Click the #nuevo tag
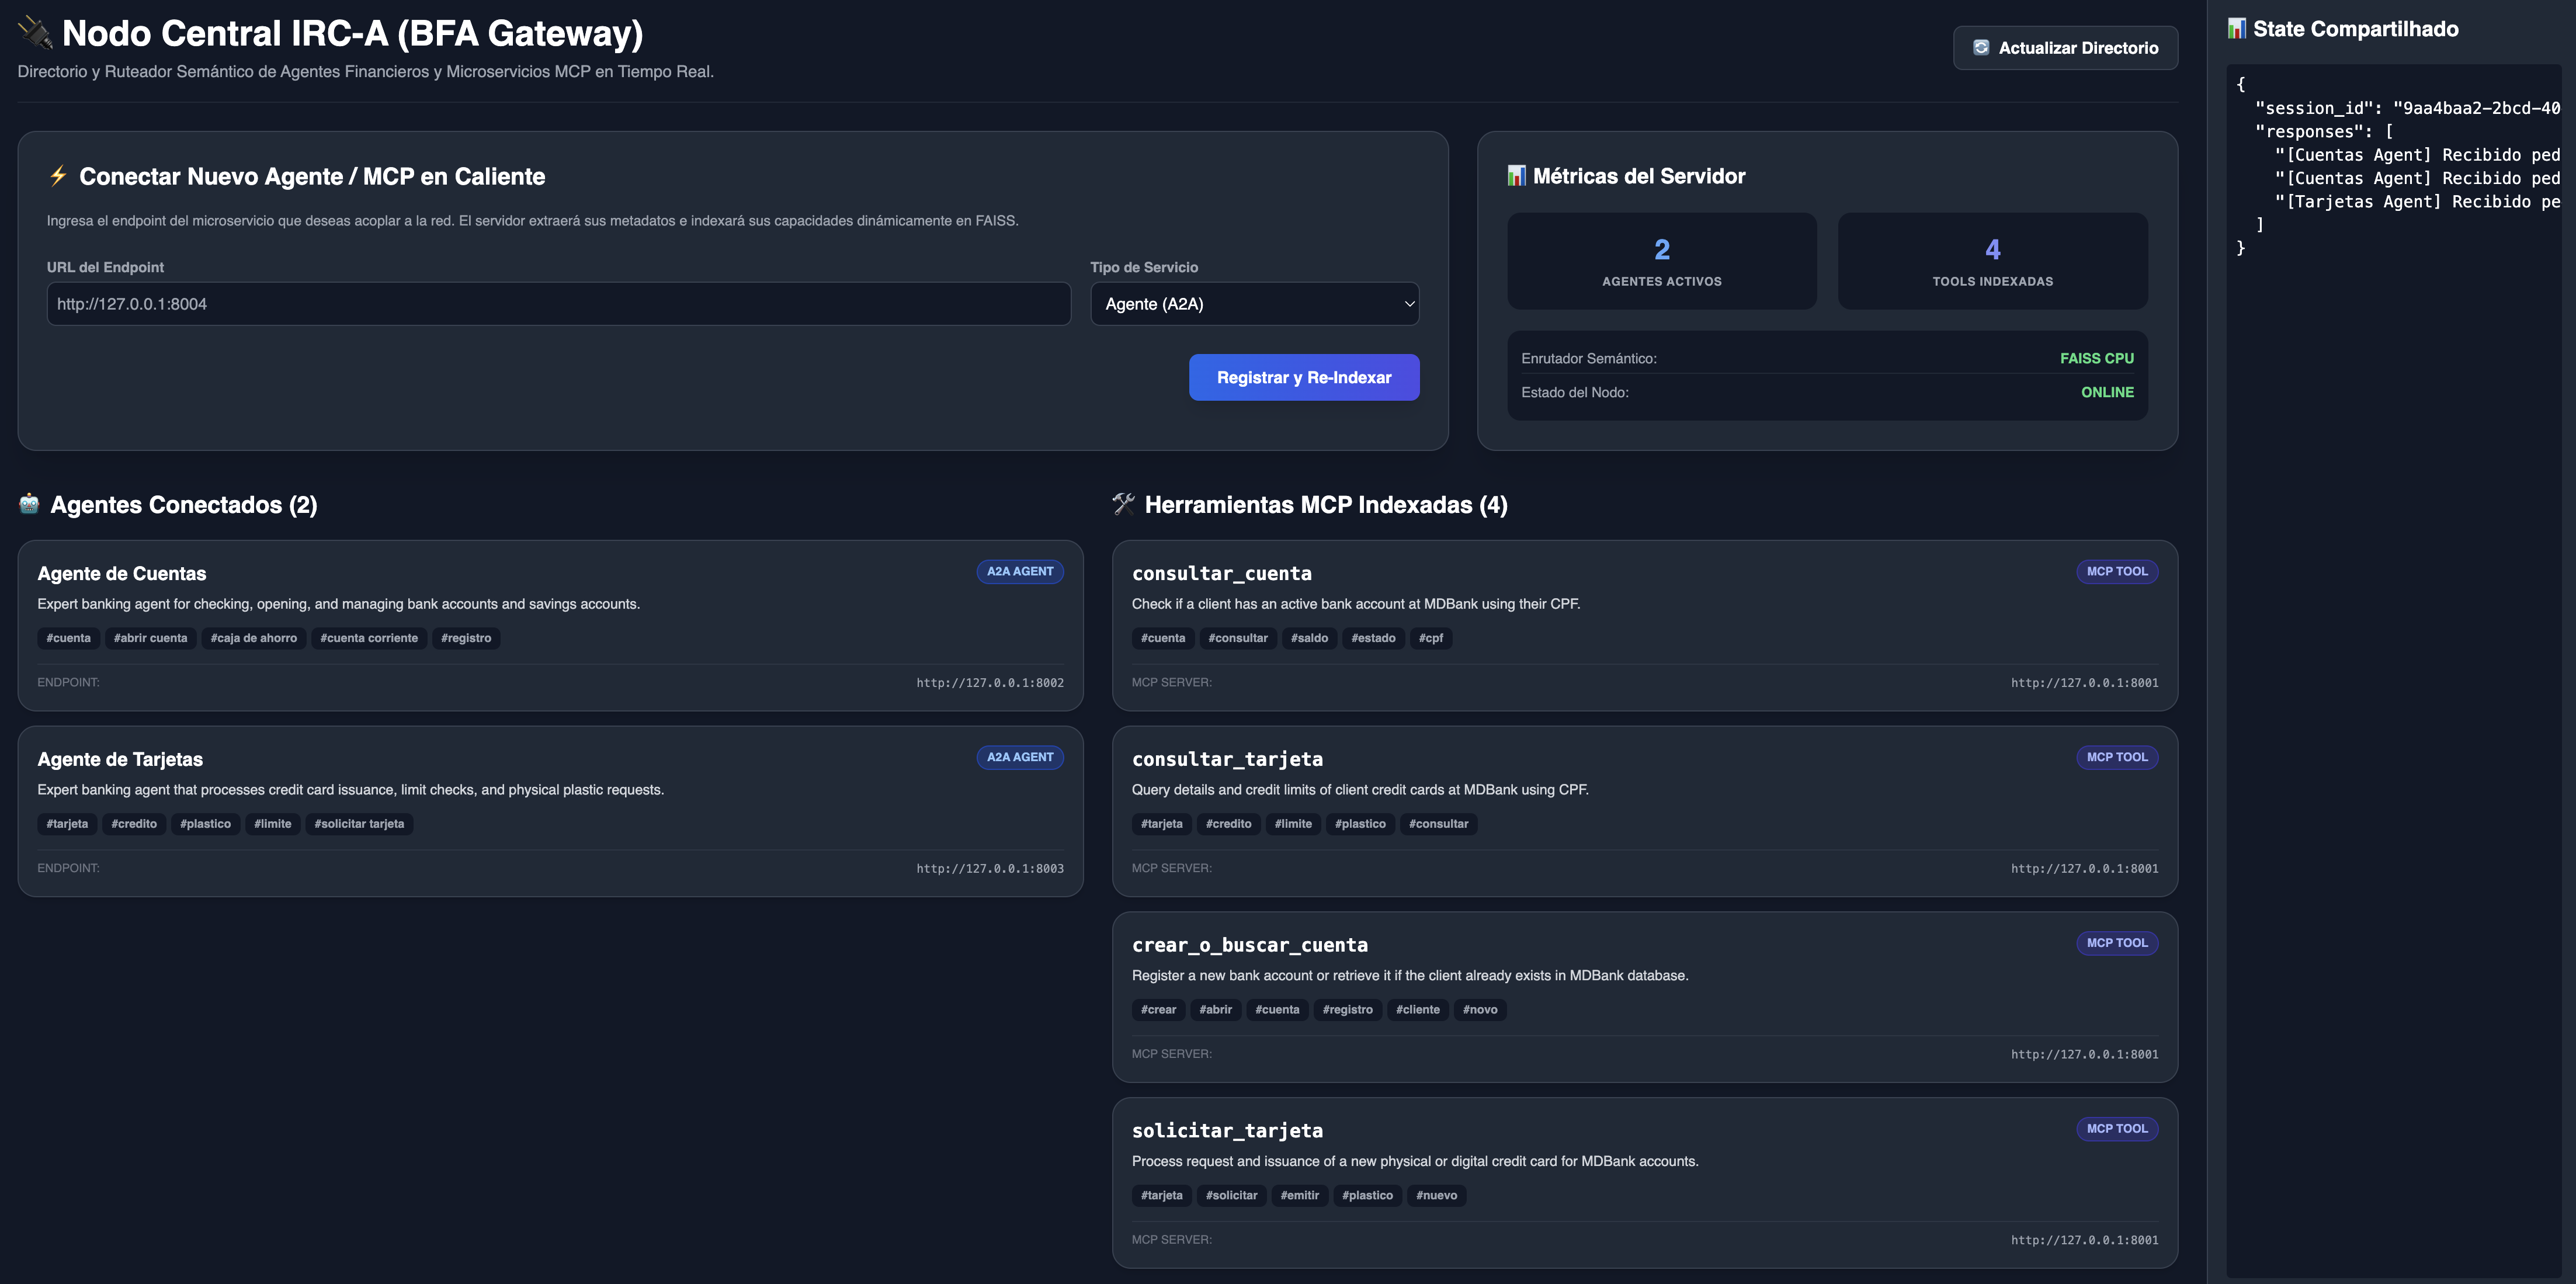Screen dimensions: 2576x1284 point(1437,1196)
